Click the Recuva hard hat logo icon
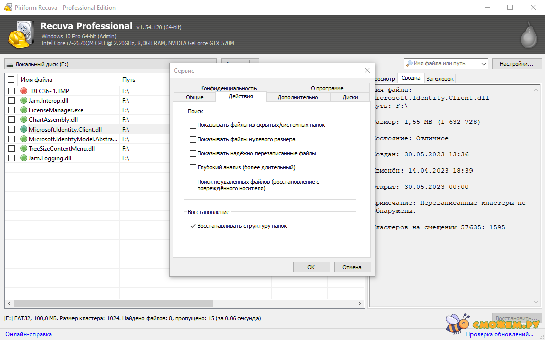This screenshot has width=545, height=340. click(22, 34)
